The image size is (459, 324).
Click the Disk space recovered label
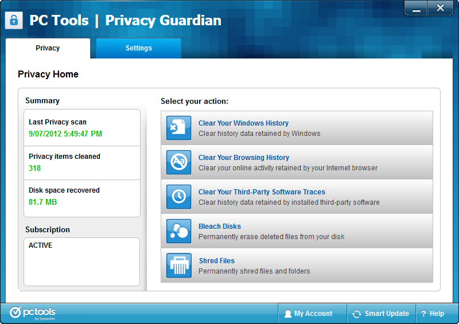64,190
